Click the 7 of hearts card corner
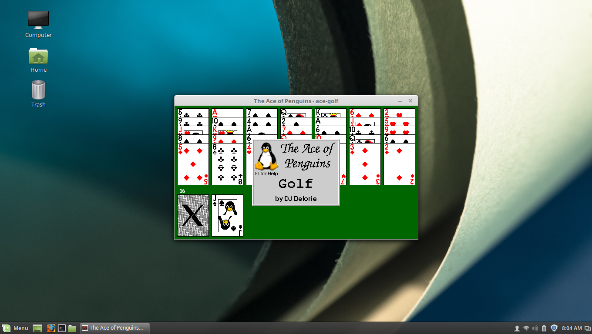Screen dimensions: 592x334 (x=343, y=178)
